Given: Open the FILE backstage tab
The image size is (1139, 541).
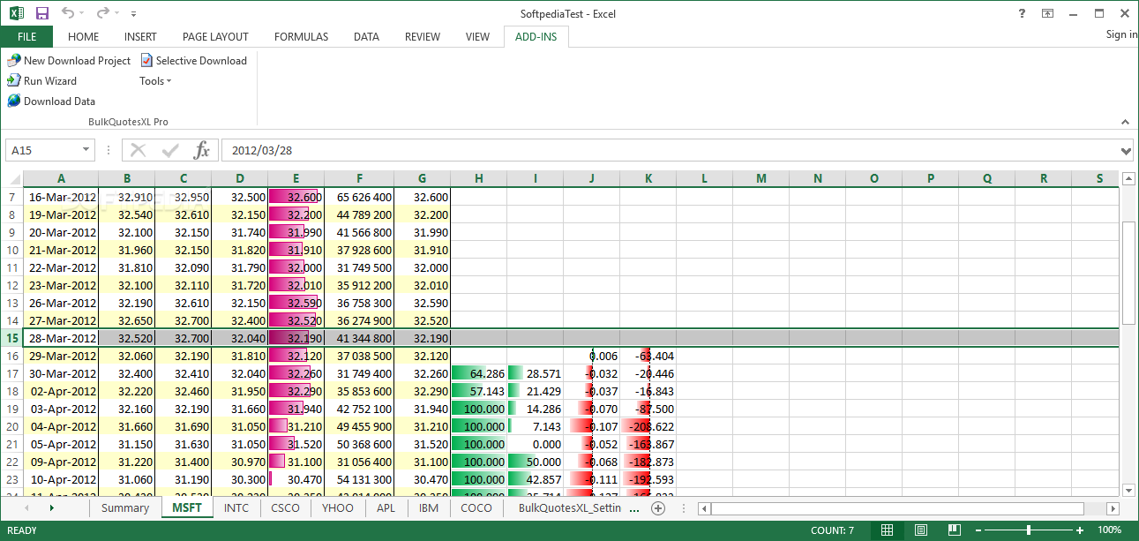Looking at the screenshot, I should pyautogui.click(x=26, y=37).
